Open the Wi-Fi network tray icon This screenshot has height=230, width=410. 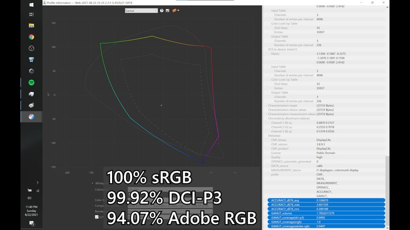(38, 190)
